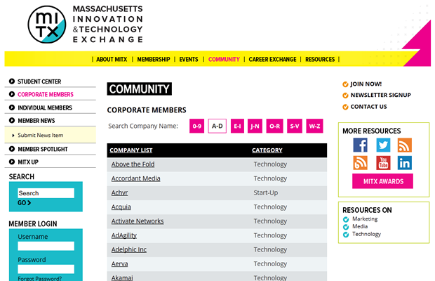Click the teal check icon beside Technology resource
Screen dimensions: 435x281
pyautogui.click(x=346, y=235)
